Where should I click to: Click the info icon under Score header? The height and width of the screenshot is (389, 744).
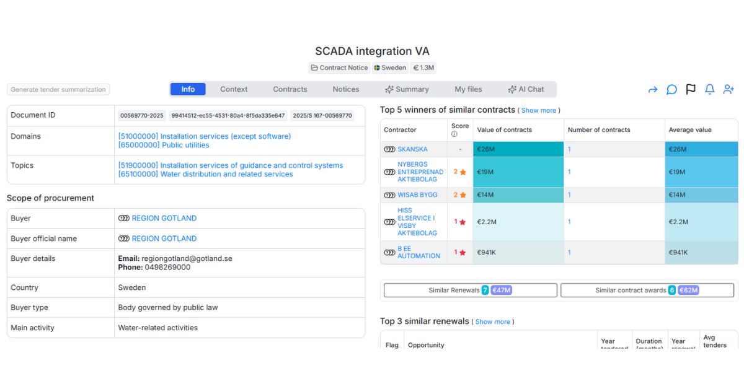[x=454, y=134]
